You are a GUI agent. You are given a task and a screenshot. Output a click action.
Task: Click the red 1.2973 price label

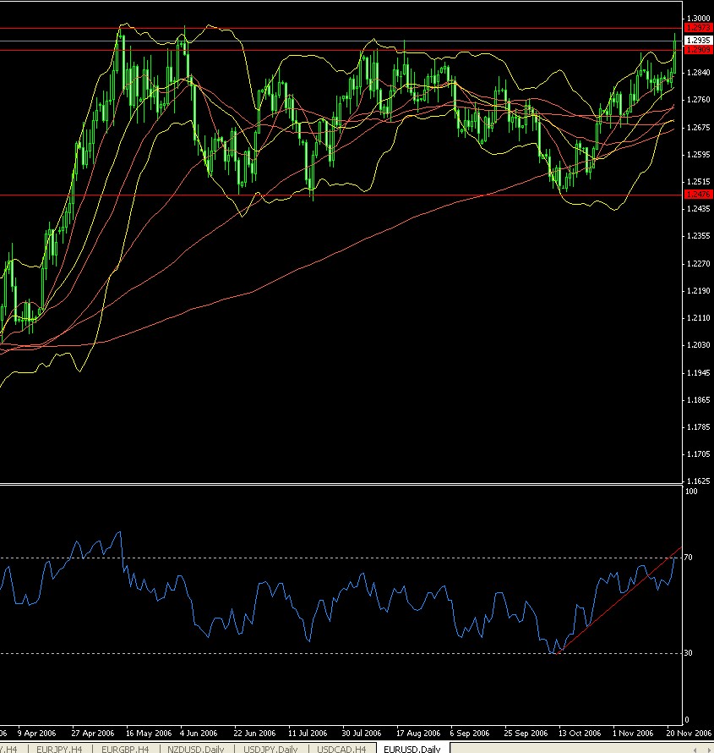pyautogui.click(x=699, y=28)
